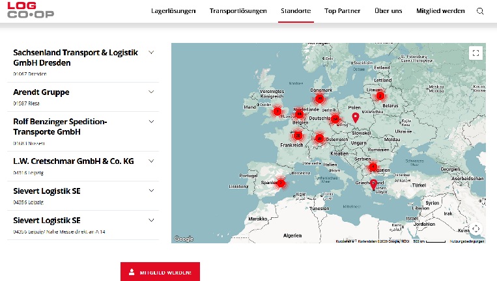Click the marker cluster over Spain
This screenshot has height=281, width=497.
point(281,183)
